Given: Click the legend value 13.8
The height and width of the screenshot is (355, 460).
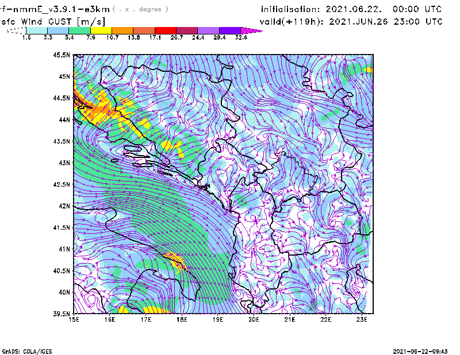Looking at the screenshot, I should tap(134, 37).
